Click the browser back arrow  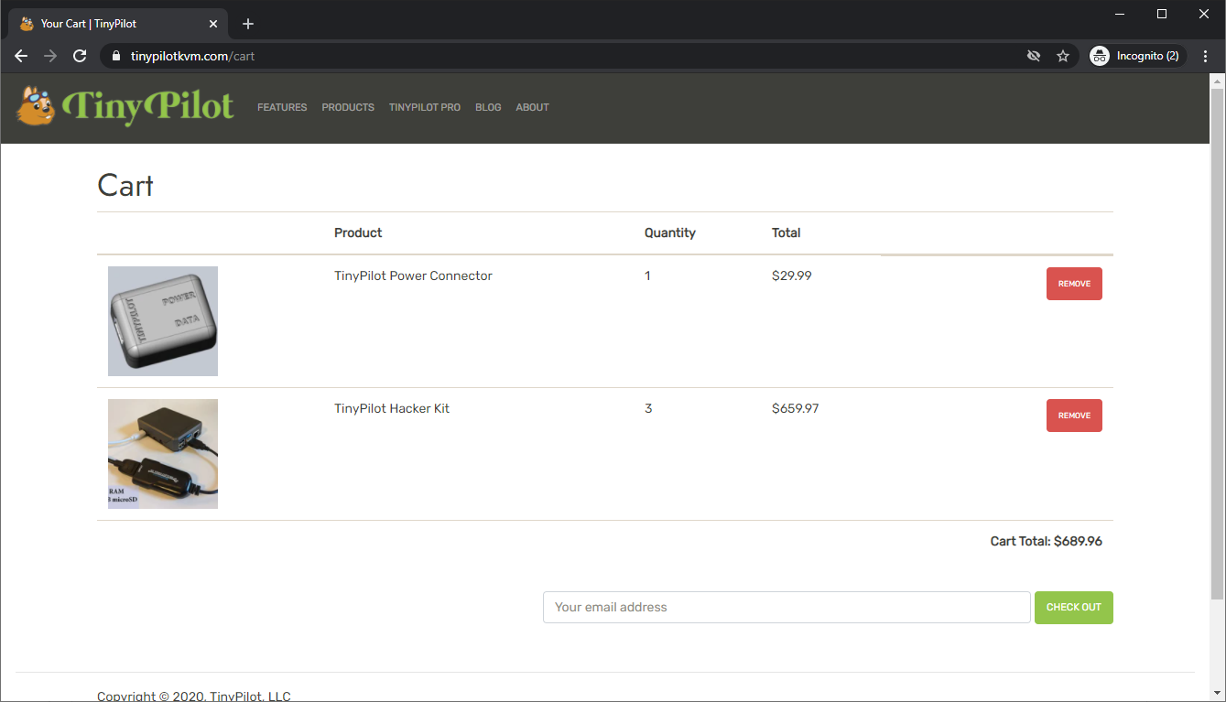tap(21, 56)
